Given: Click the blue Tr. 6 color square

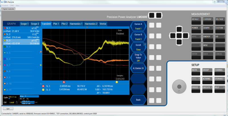Looking at the screenshot, I should 5,59.
